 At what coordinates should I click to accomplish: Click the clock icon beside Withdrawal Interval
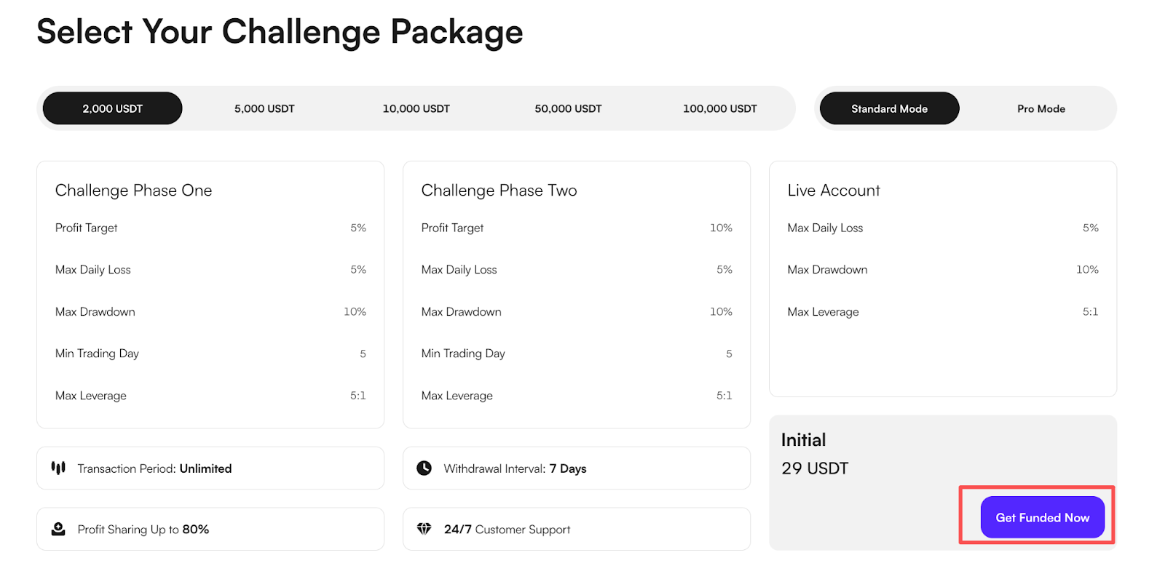click(424, 468)
